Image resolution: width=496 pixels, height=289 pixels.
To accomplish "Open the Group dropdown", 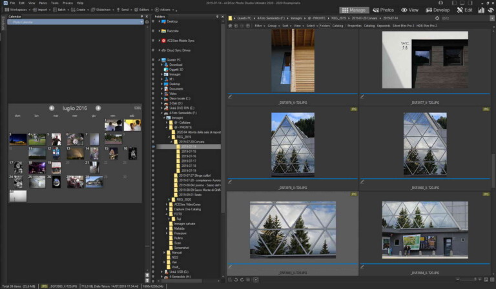I will (273, 26).
